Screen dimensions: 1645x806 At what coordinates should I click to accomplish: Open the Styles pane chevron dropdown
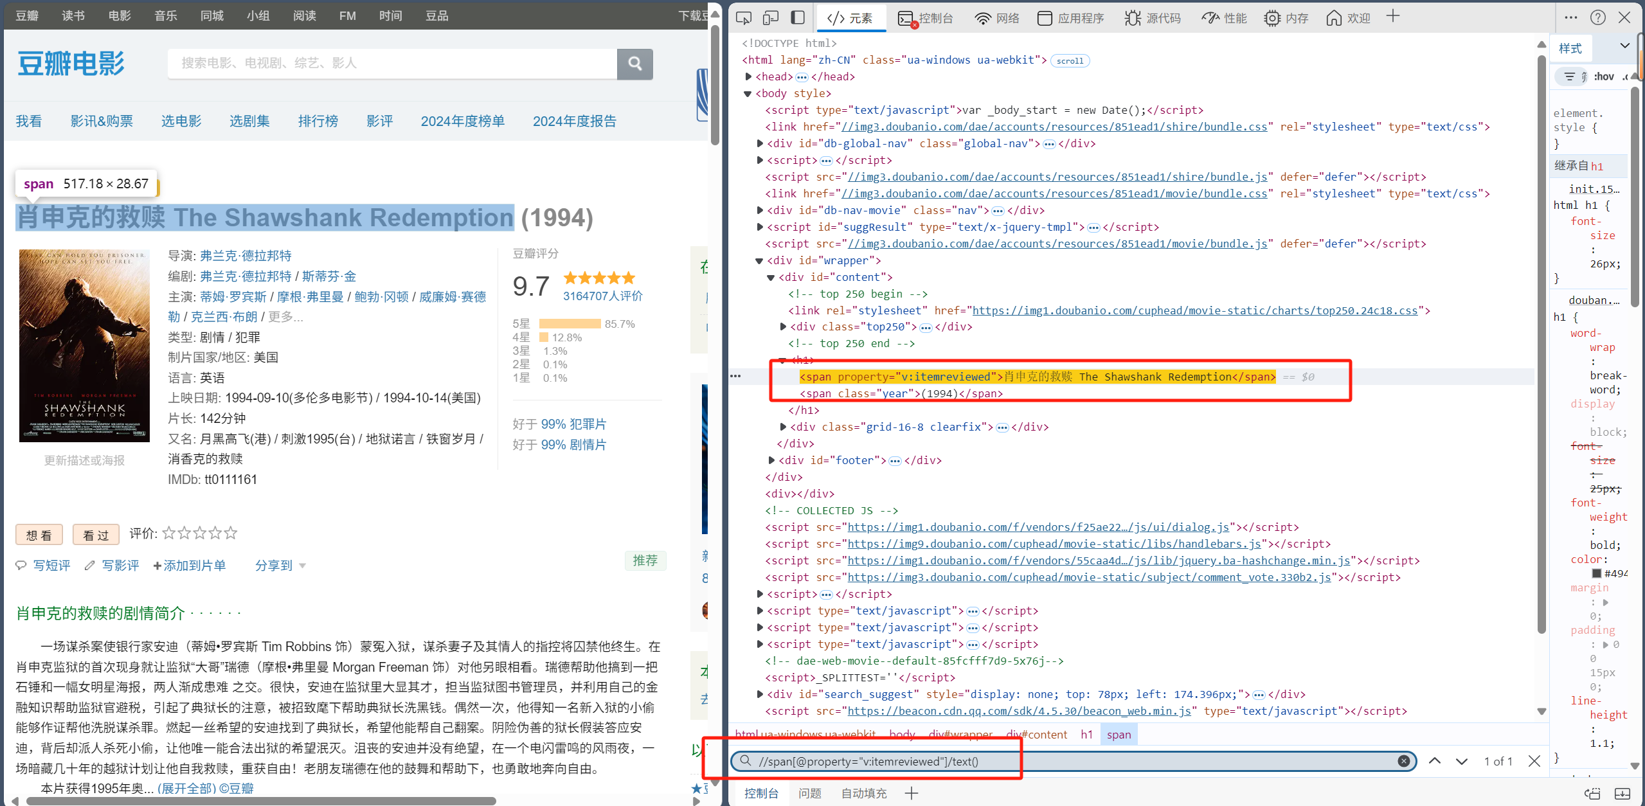click(1624, 46)
